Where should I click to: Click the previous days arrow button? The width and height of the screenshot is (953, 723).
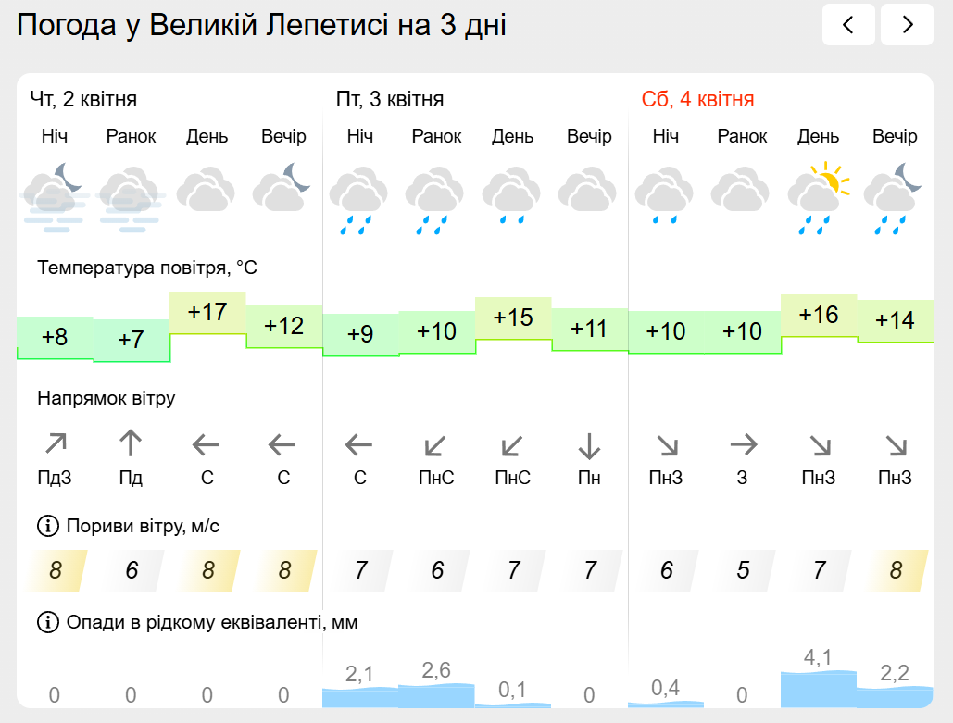[848, 25]
